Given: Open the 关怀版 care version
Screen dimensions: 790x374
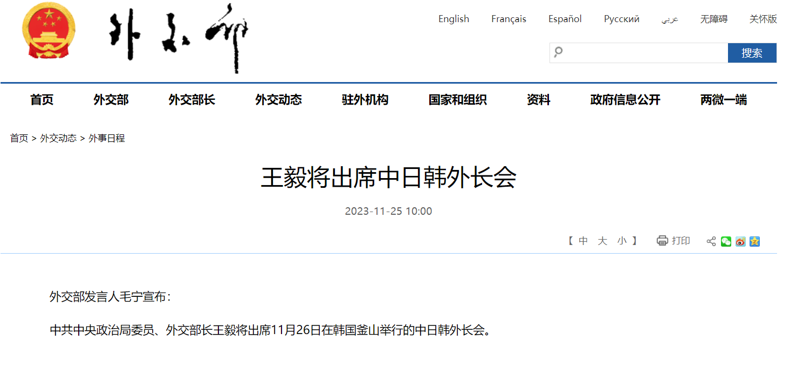Looking at the screenshot, I should click(x=763, y=19).
